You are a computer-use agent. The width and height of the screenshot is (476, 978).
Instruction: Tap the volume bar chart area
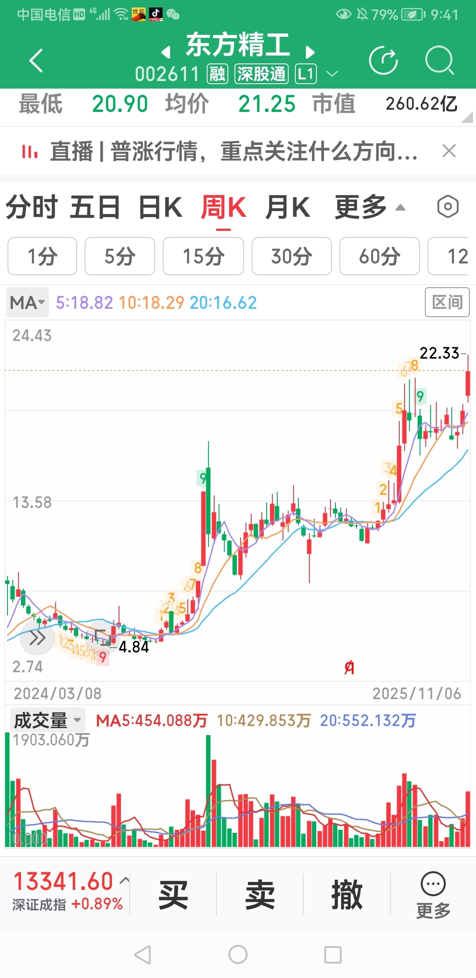tap(238, 791)
